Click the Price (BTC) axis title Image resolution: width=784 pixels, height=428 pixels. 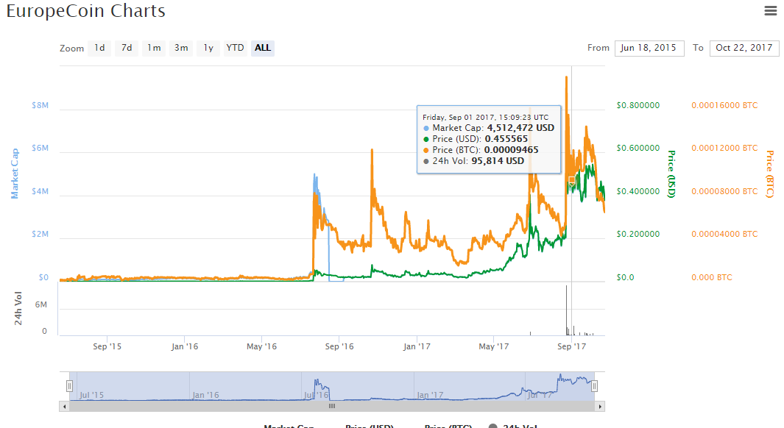point(770,174)
